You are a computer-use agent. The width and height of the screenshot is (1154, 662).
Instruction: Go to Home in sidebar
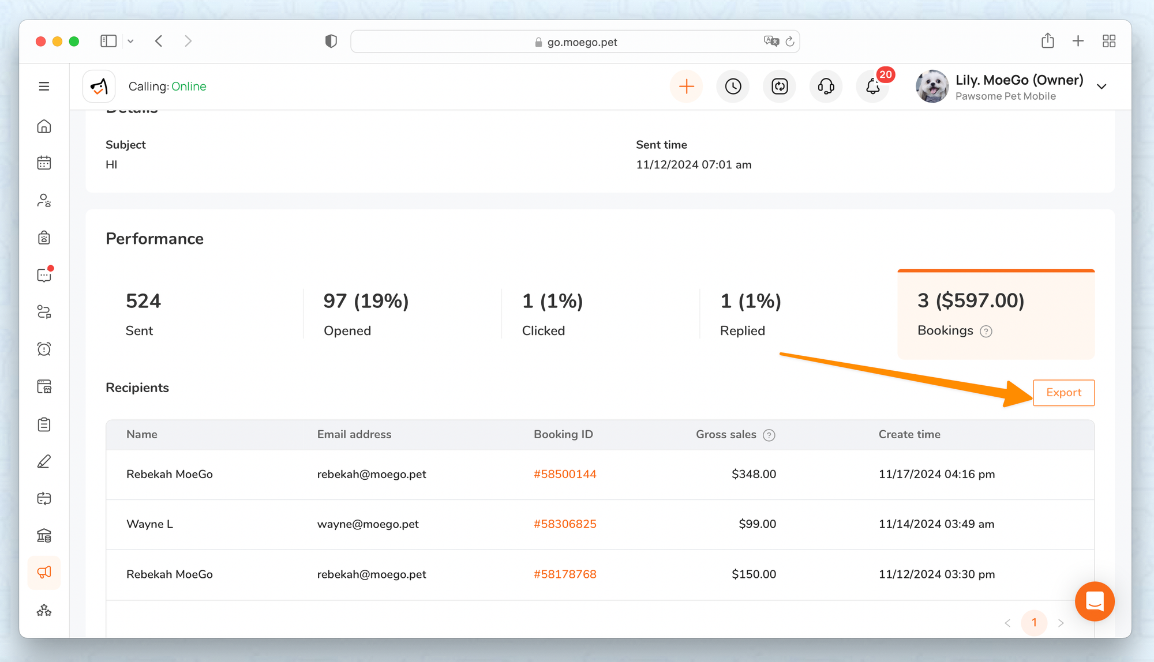[x=44, y=126]
